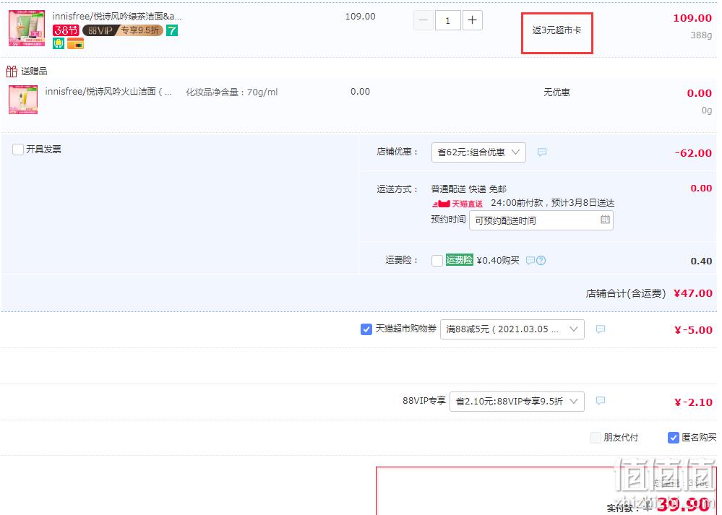Click the green 7-day return badge
The height and width of the screenshot is (515, 722).
172,30
